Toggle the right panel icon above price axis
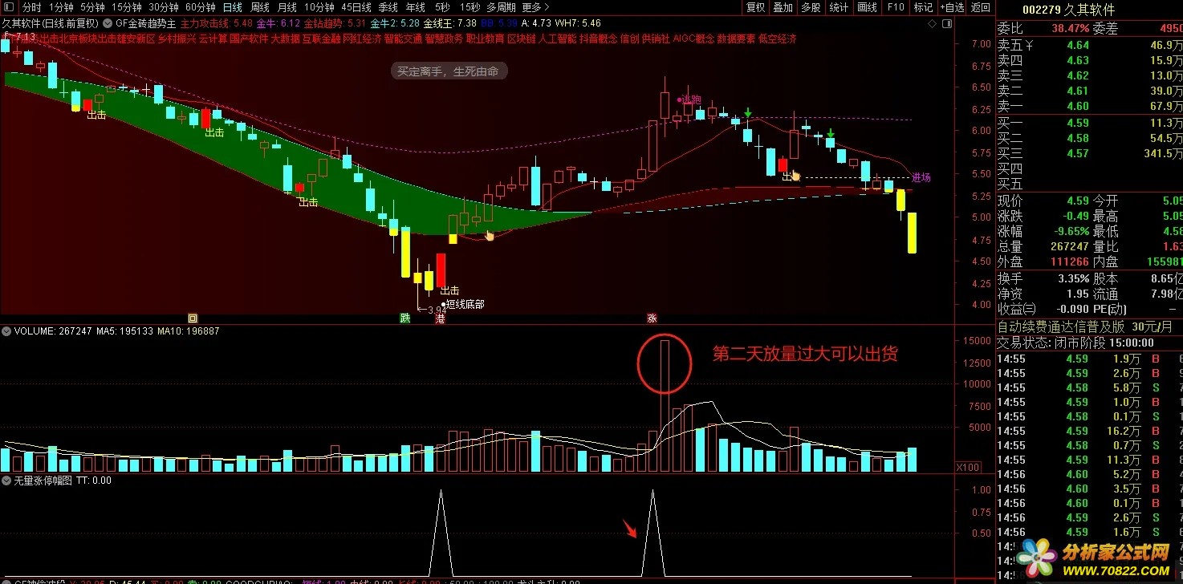Viewport: 1183px width, 584px height. click(946, 24)
